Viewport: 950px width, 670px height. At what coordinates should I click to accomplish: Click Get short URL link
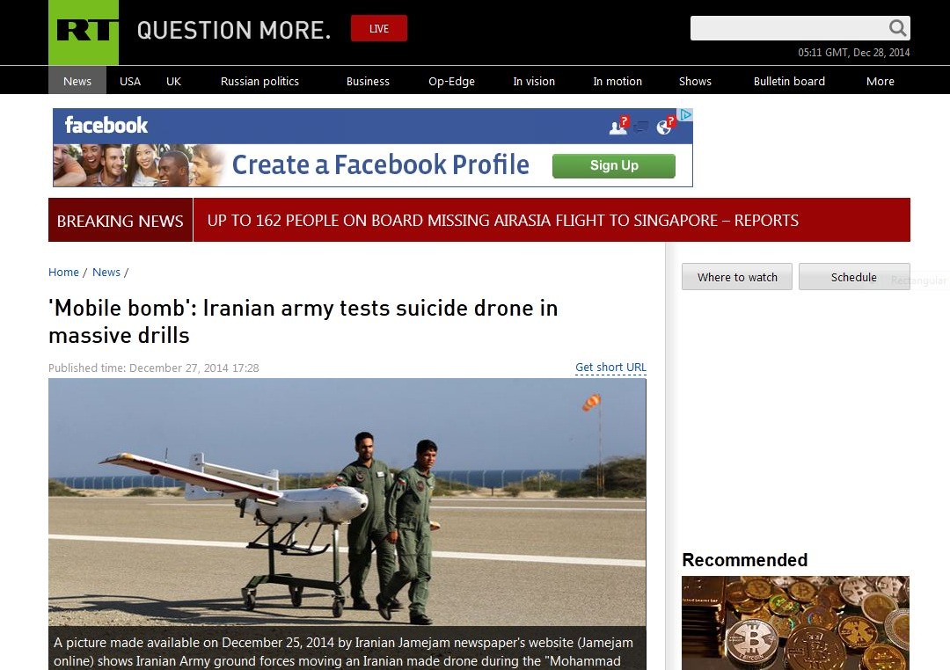pyautogui.click(x=610, y=368)
